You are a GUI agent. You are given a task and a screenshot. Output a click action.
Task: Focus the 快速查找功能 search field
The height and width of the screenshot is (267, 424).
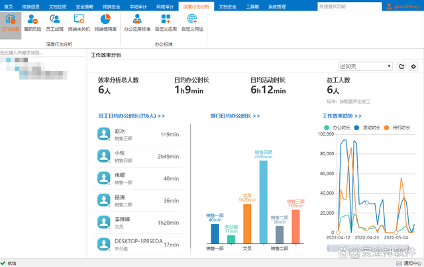(349, 7)
